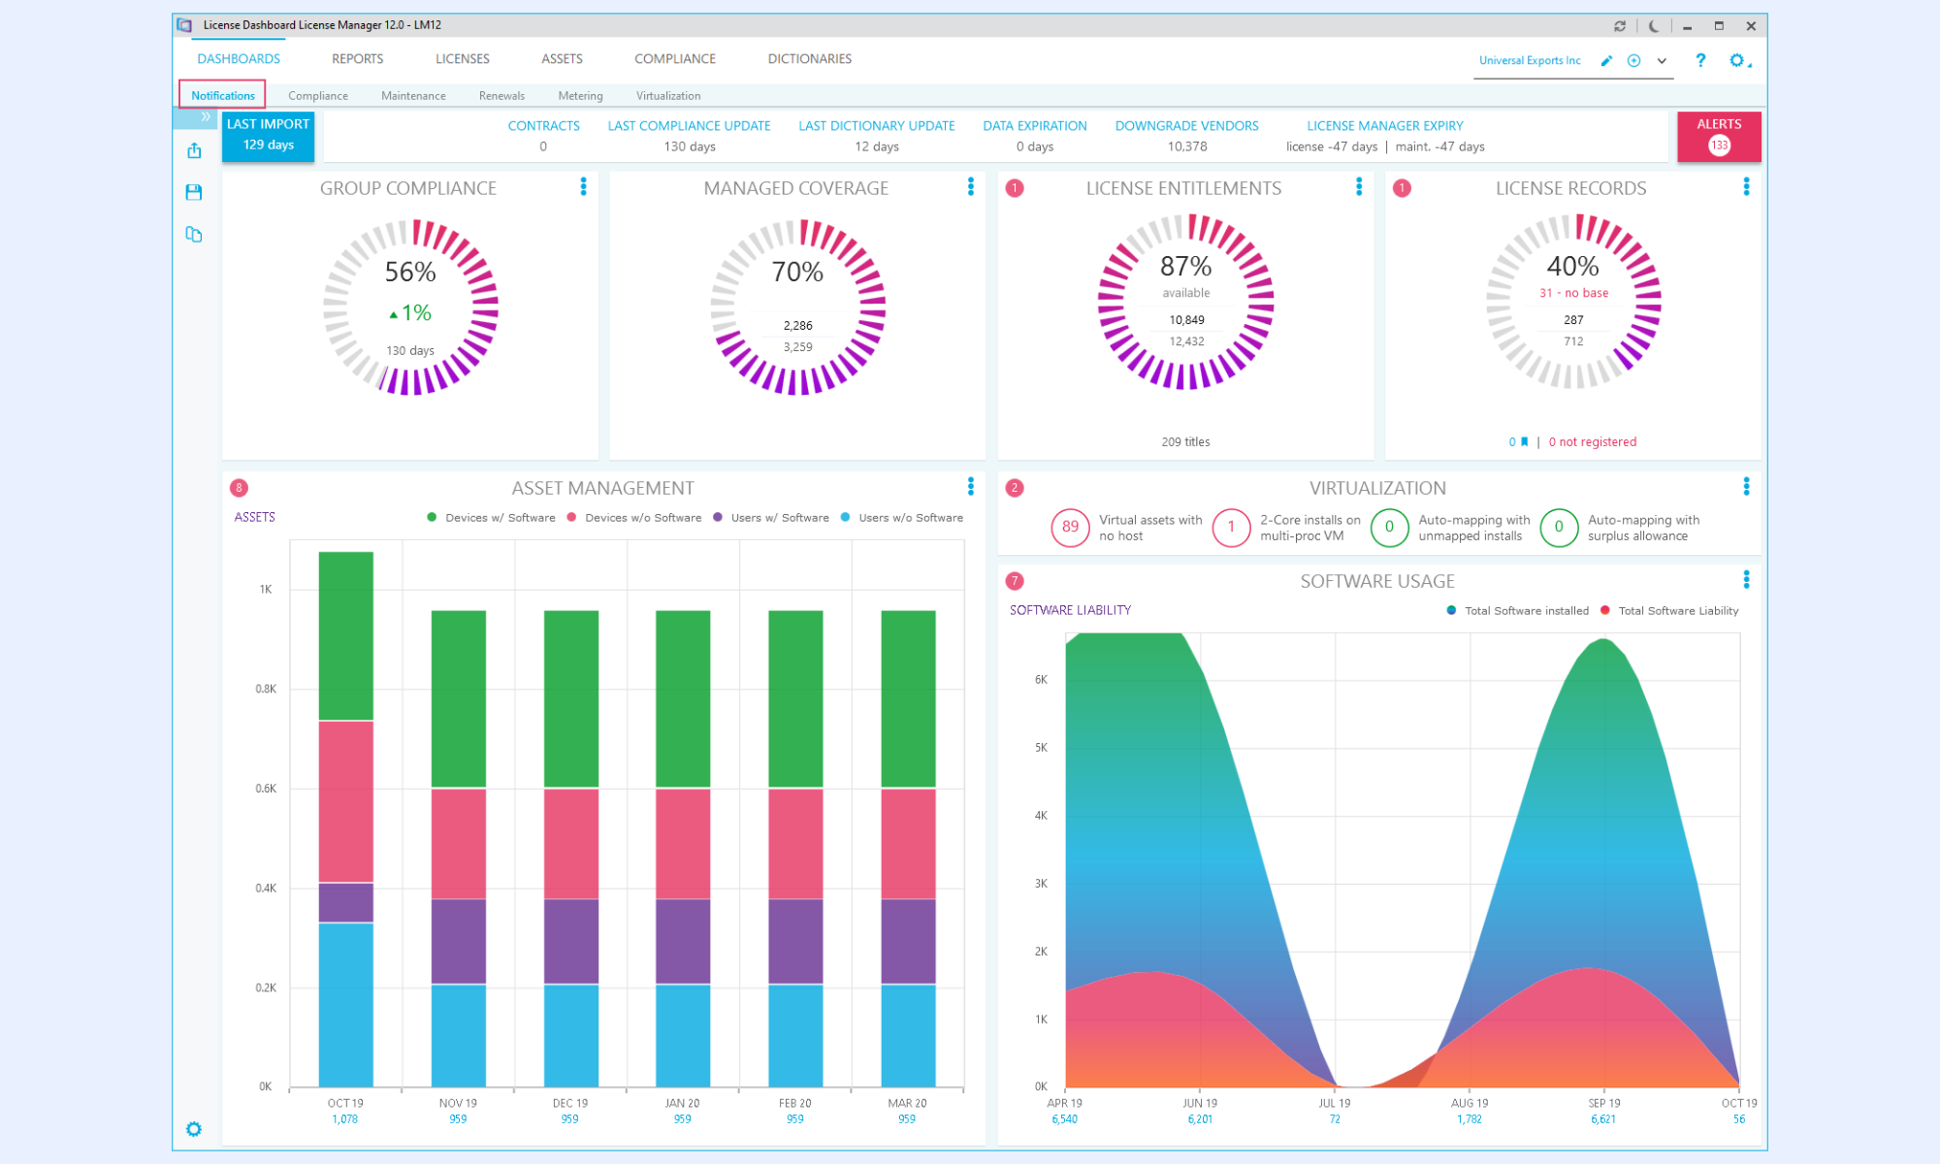Click the 70% managed coverage gauge
Screen dimensions: 1940x1164
[x=797, y=307]
